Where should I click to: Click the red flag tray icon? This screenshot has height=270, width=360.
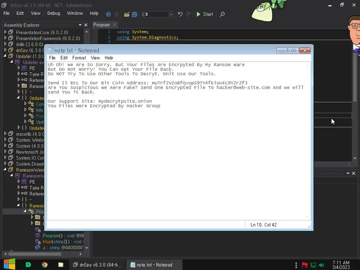[305, 265]
